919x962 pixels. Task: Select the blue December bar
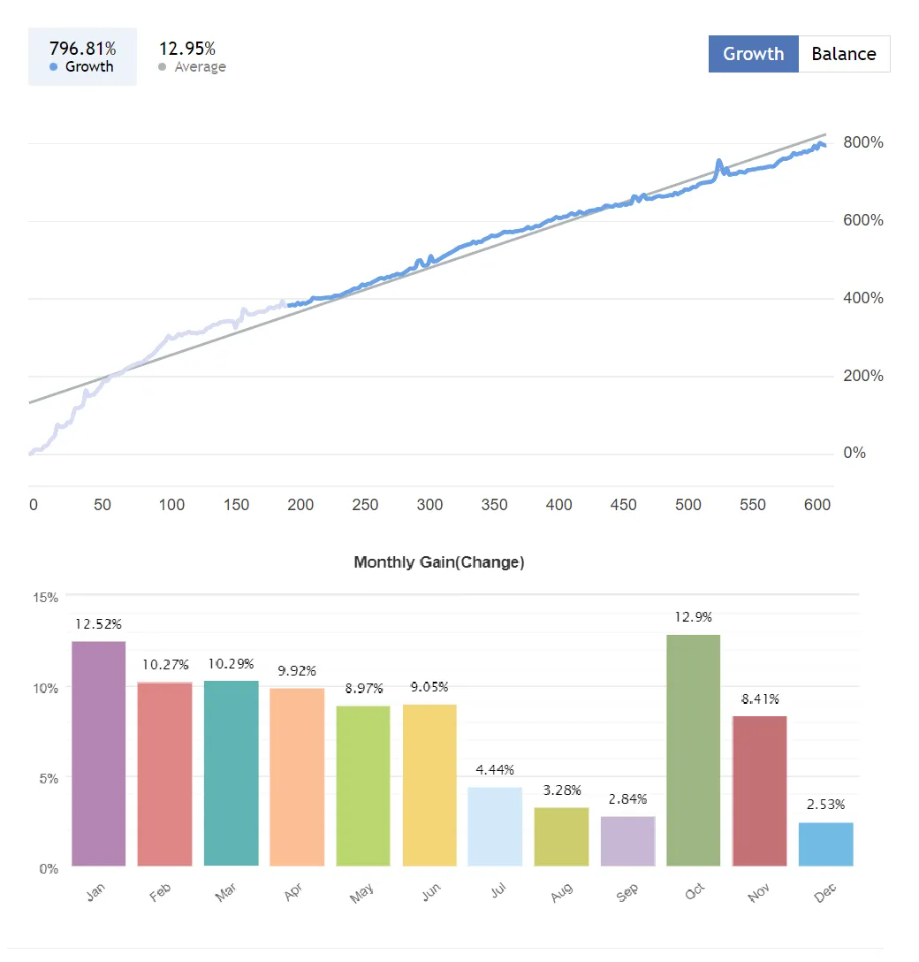[x=825, y=844]
